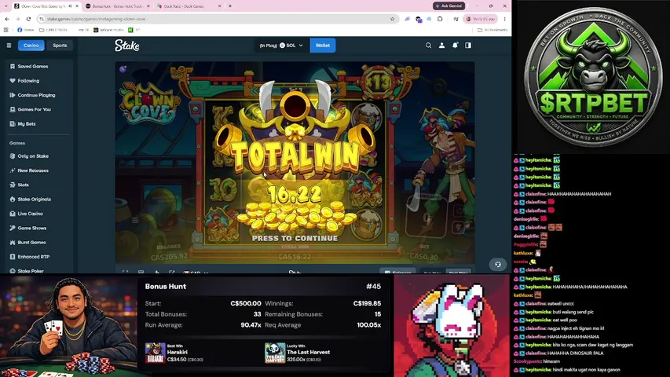The width and height of the screenshot is (670, 377).
Task: Open the notifications bell
Action: [x=455, y=46]
